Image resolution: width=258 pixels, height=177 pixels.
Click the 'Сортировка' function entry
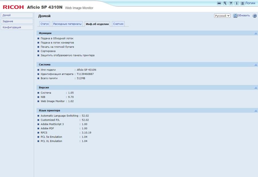click(48, 51)
